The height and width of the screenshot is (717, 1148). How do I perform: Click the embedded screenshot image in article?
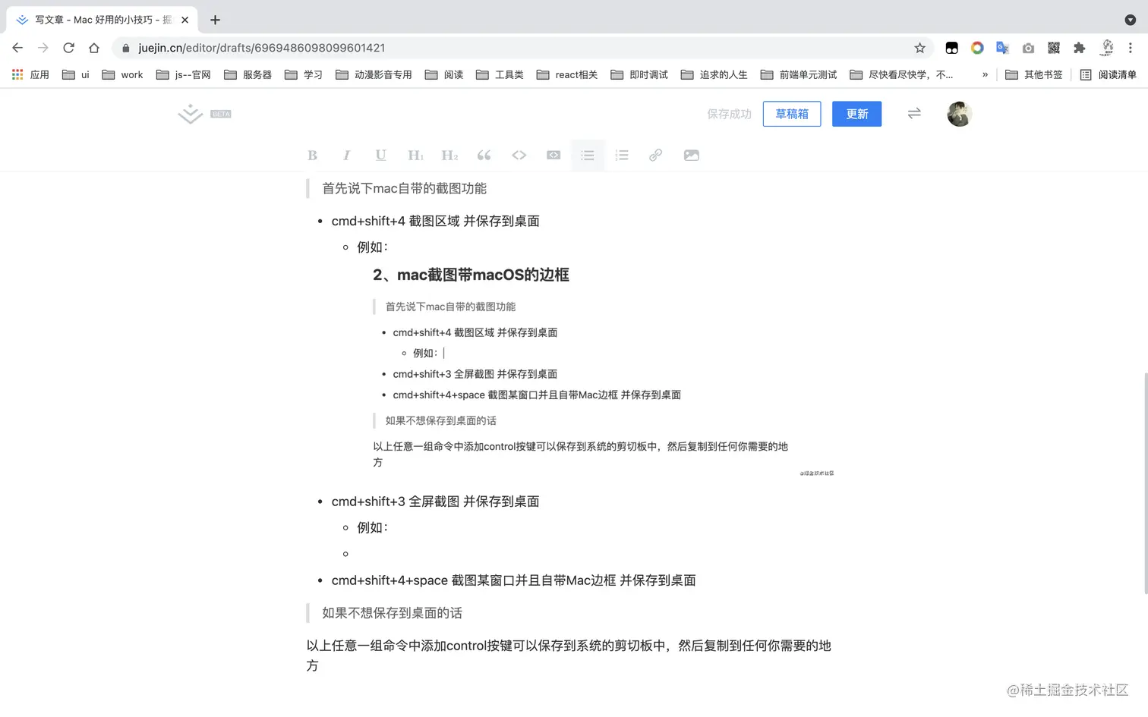(603, 370)
